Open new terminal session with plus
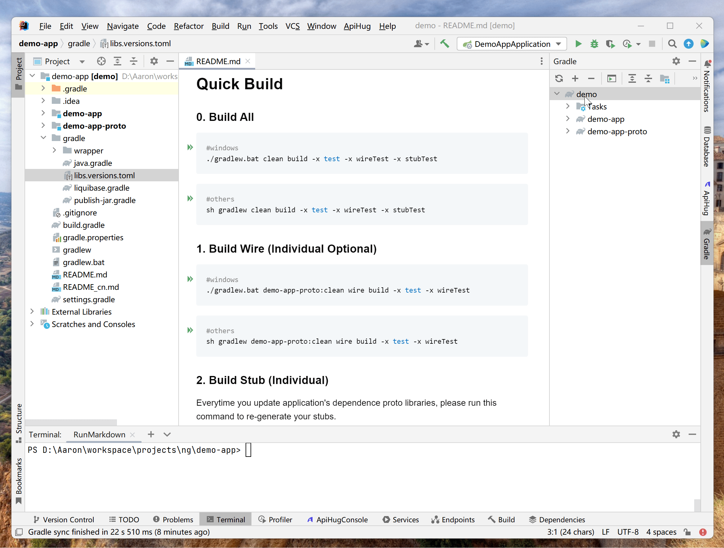This screenshot has height=548, width=724. [x=151, y=434]
